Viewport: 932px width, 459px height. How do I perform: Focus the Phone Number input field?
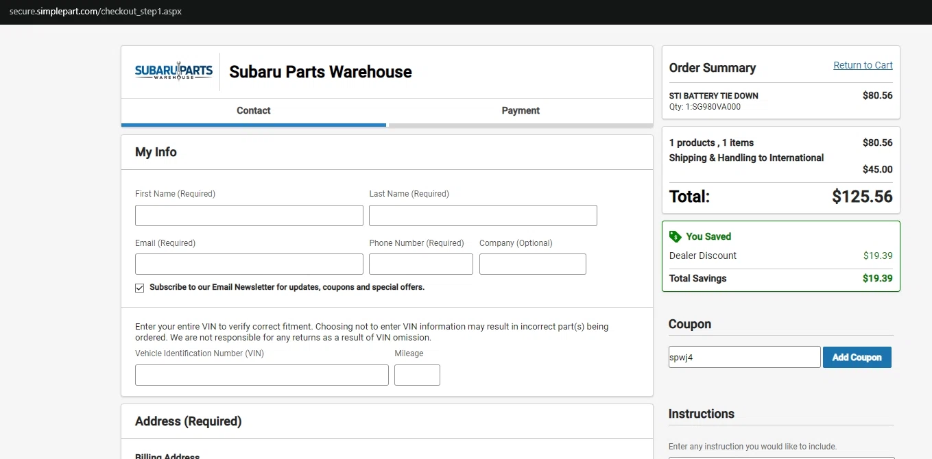click(421, 264)
